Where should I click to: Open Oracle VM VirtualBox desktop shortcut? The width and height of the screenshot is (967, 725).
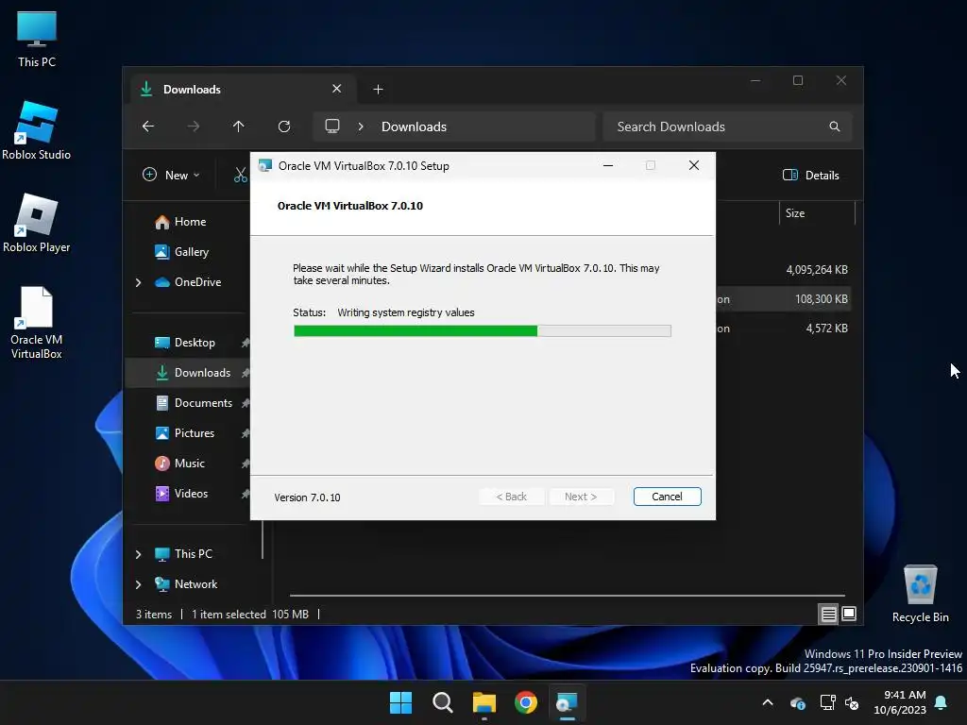(x=37, y=323)
